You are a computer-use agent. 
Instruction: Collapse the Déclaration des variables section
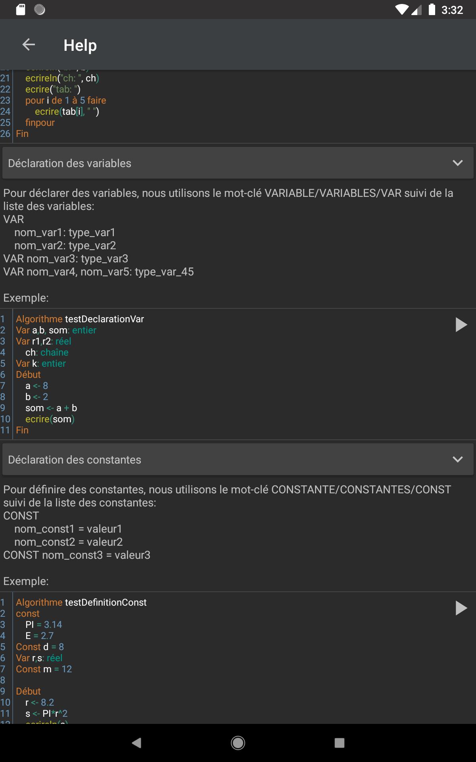tap(458, 163)
